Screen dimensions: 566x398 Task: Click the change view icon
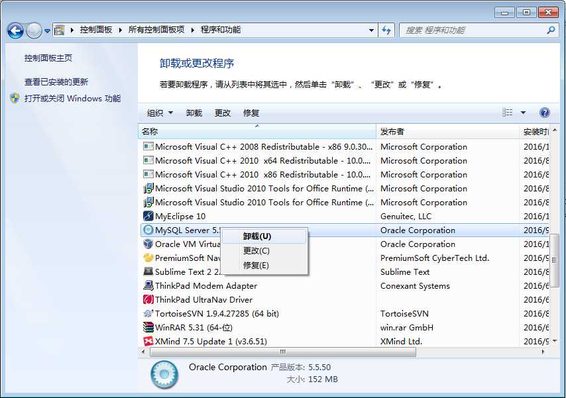pos(507,113)
